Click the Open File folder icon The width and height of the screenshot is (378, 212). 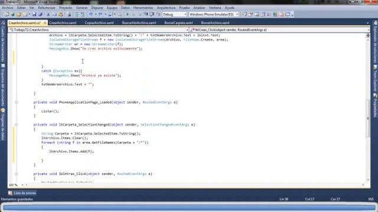[19, 14]
